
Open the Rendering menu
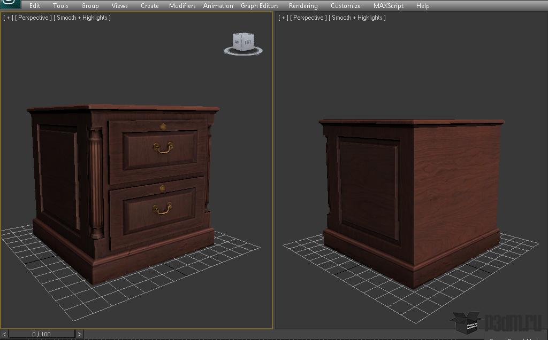303,6
